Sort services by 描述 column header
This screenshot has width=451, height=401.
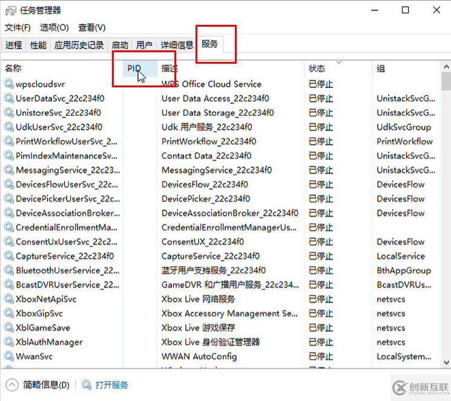(231, 69)
